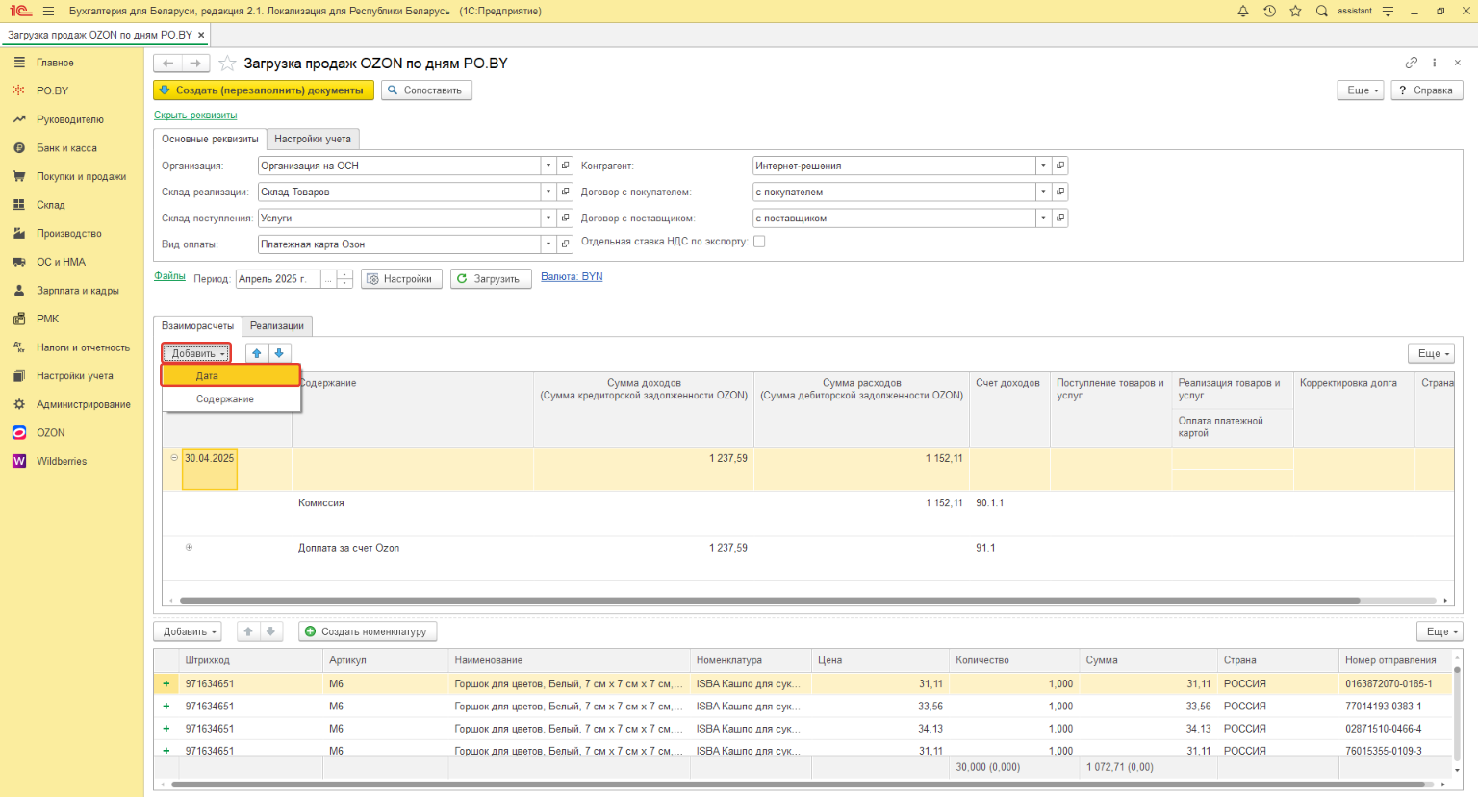The height and width of the screenshot is (797, 1478).
Task: Expand Доплата за счет Ozon row
Action: pyautogui.click(x=189, y=547)
